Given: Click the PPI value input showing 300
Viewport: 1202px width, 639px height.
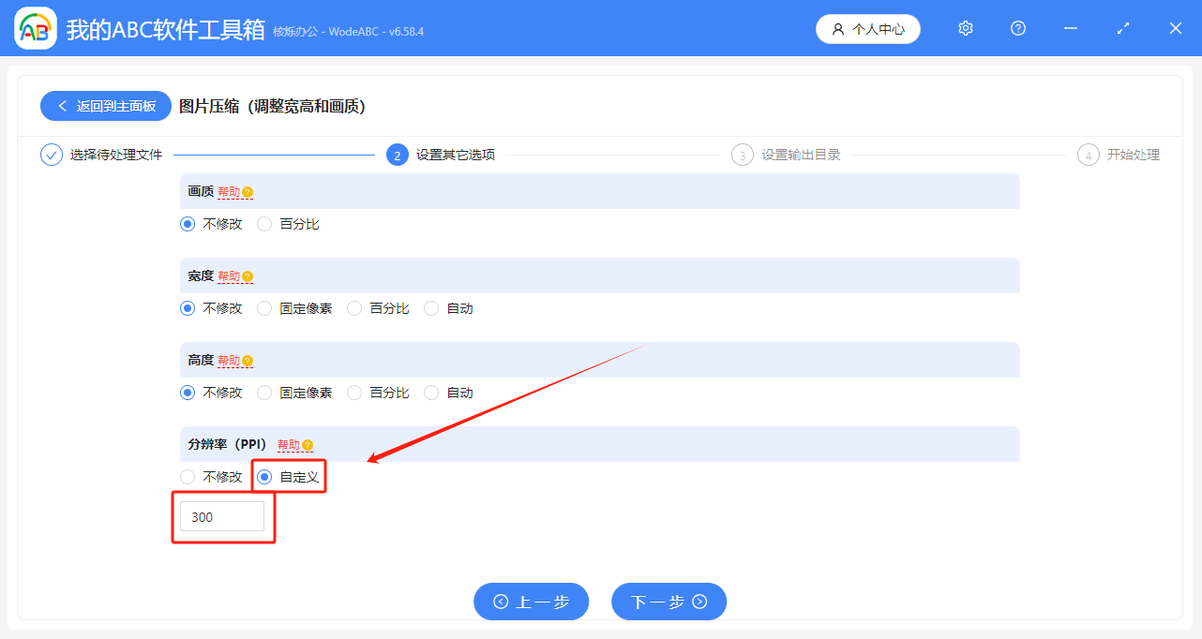Looking at the screenshot, I should (223, 516).
